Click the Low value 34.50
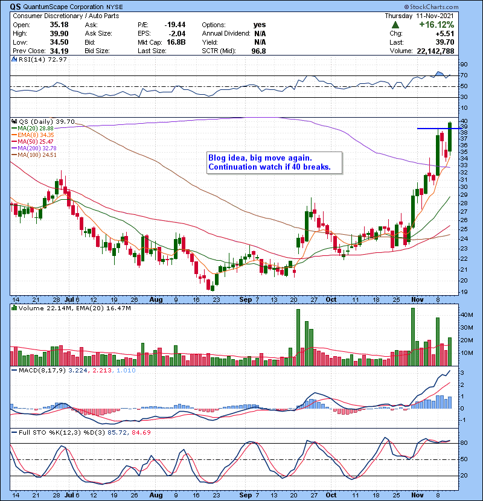Image resolution: width=483 pixels, height=501 pixels. 59,42
